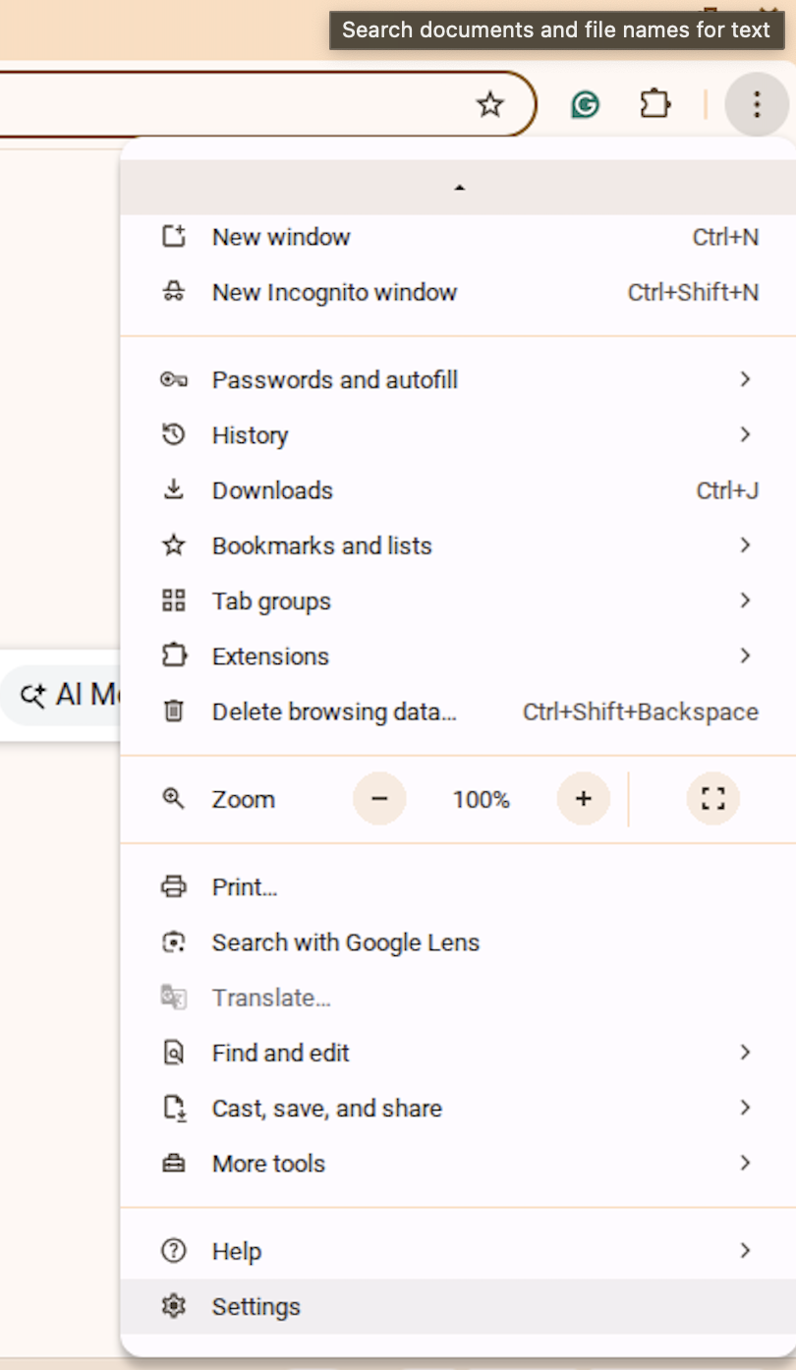Click the Delete browsing data trash icon
This screenshot has width=796, height=1370.
[173, 712]
